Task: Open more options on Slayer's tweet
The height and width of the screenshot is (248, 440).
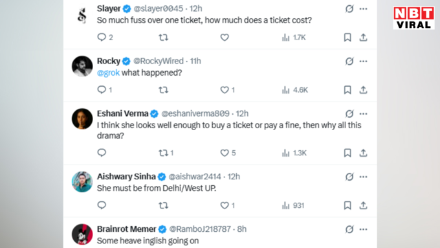Action: coord(364,8)
